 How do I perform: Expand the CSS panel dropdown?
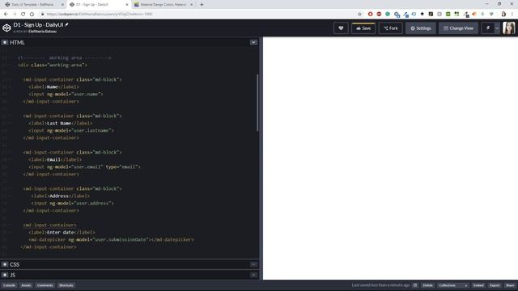pyautogui.click(x=253, y=264)
